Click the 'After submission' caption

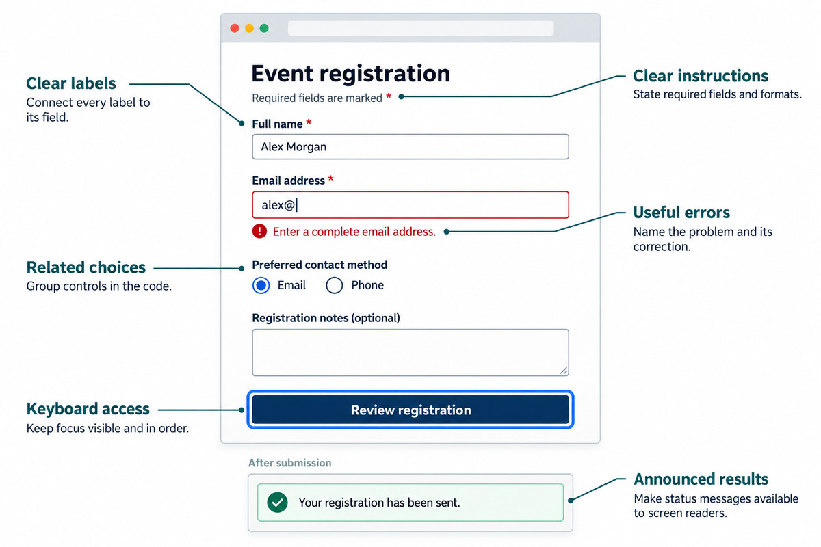(289, 463)
